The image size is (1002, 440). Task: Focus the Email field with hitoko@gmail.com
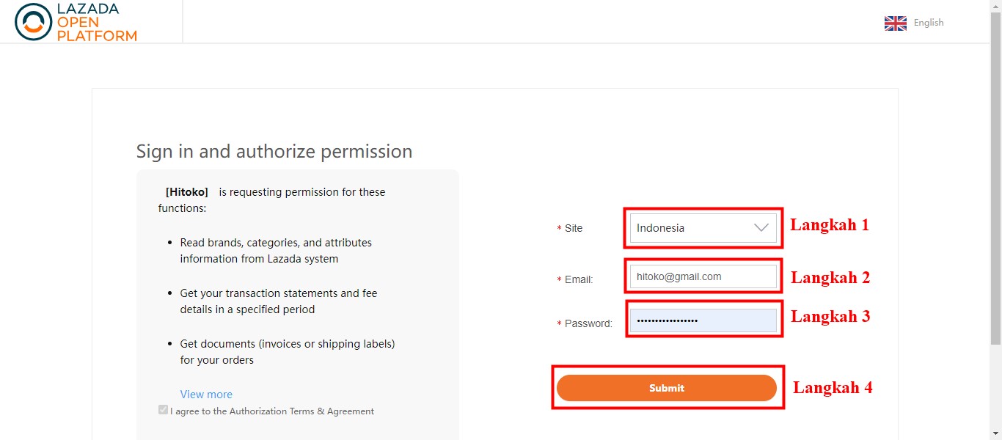click(x=703, y=276)
